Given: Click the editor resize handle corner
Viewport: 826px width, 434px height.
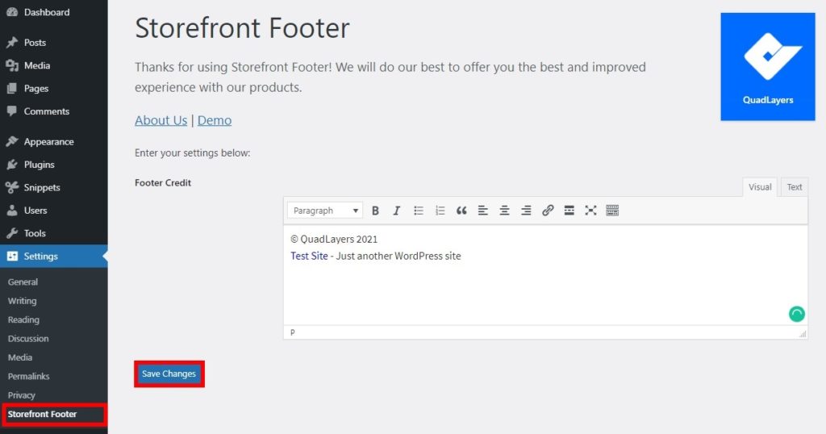Looking at the screenshot, I should coord(803,334).
